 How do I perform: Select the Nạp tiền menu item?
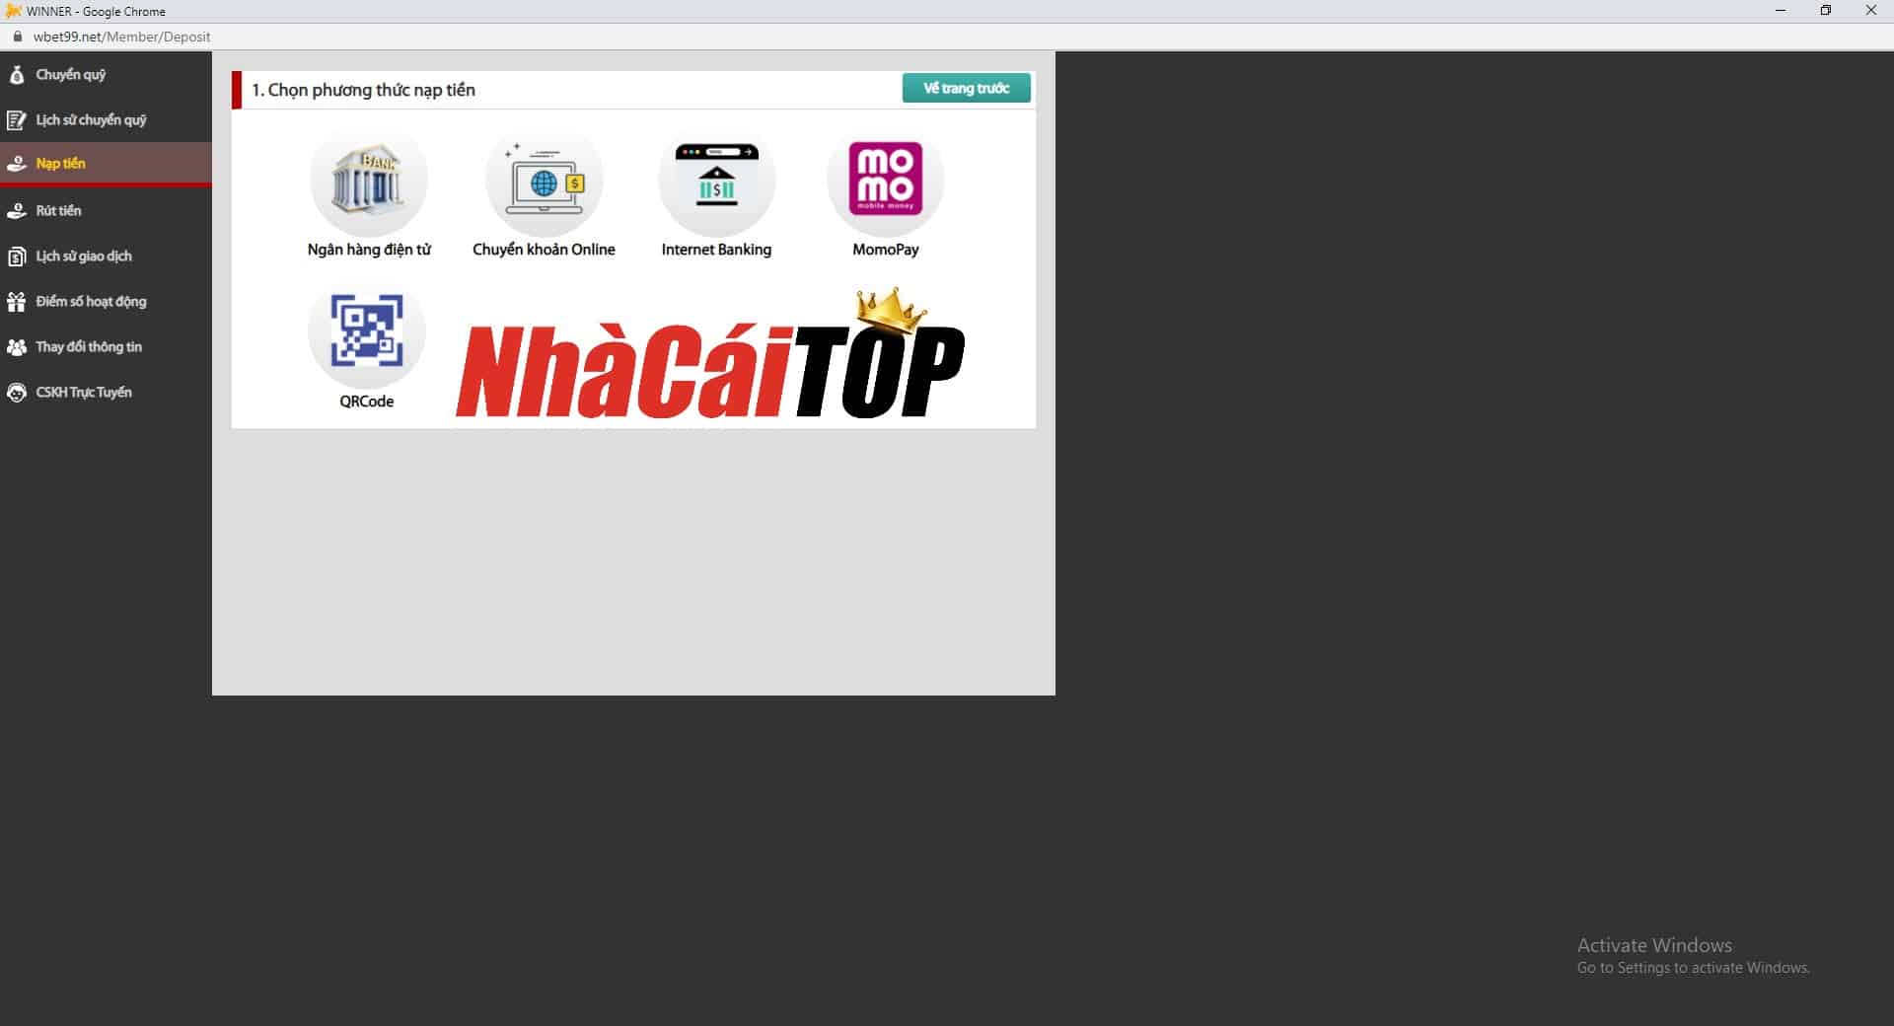(x=61, y=163)
